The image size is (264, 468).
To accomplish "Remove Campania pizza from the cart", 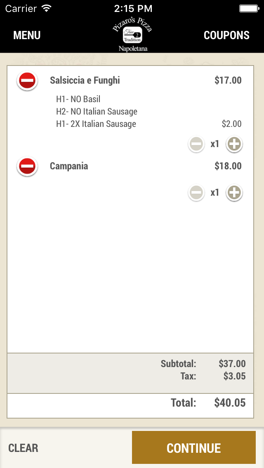I will [27, 166].
